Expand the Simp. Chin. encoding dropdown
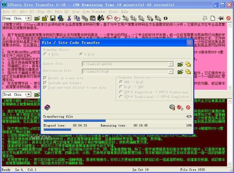234x173 pixels. (x=29, y=18)
